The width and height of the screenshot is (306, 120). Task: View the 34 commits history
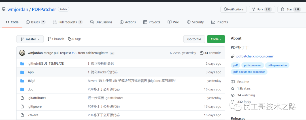(211, 53)
